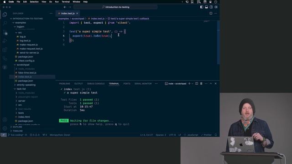Close the terminal panel
292x164 pixels.
click(216, 84)
